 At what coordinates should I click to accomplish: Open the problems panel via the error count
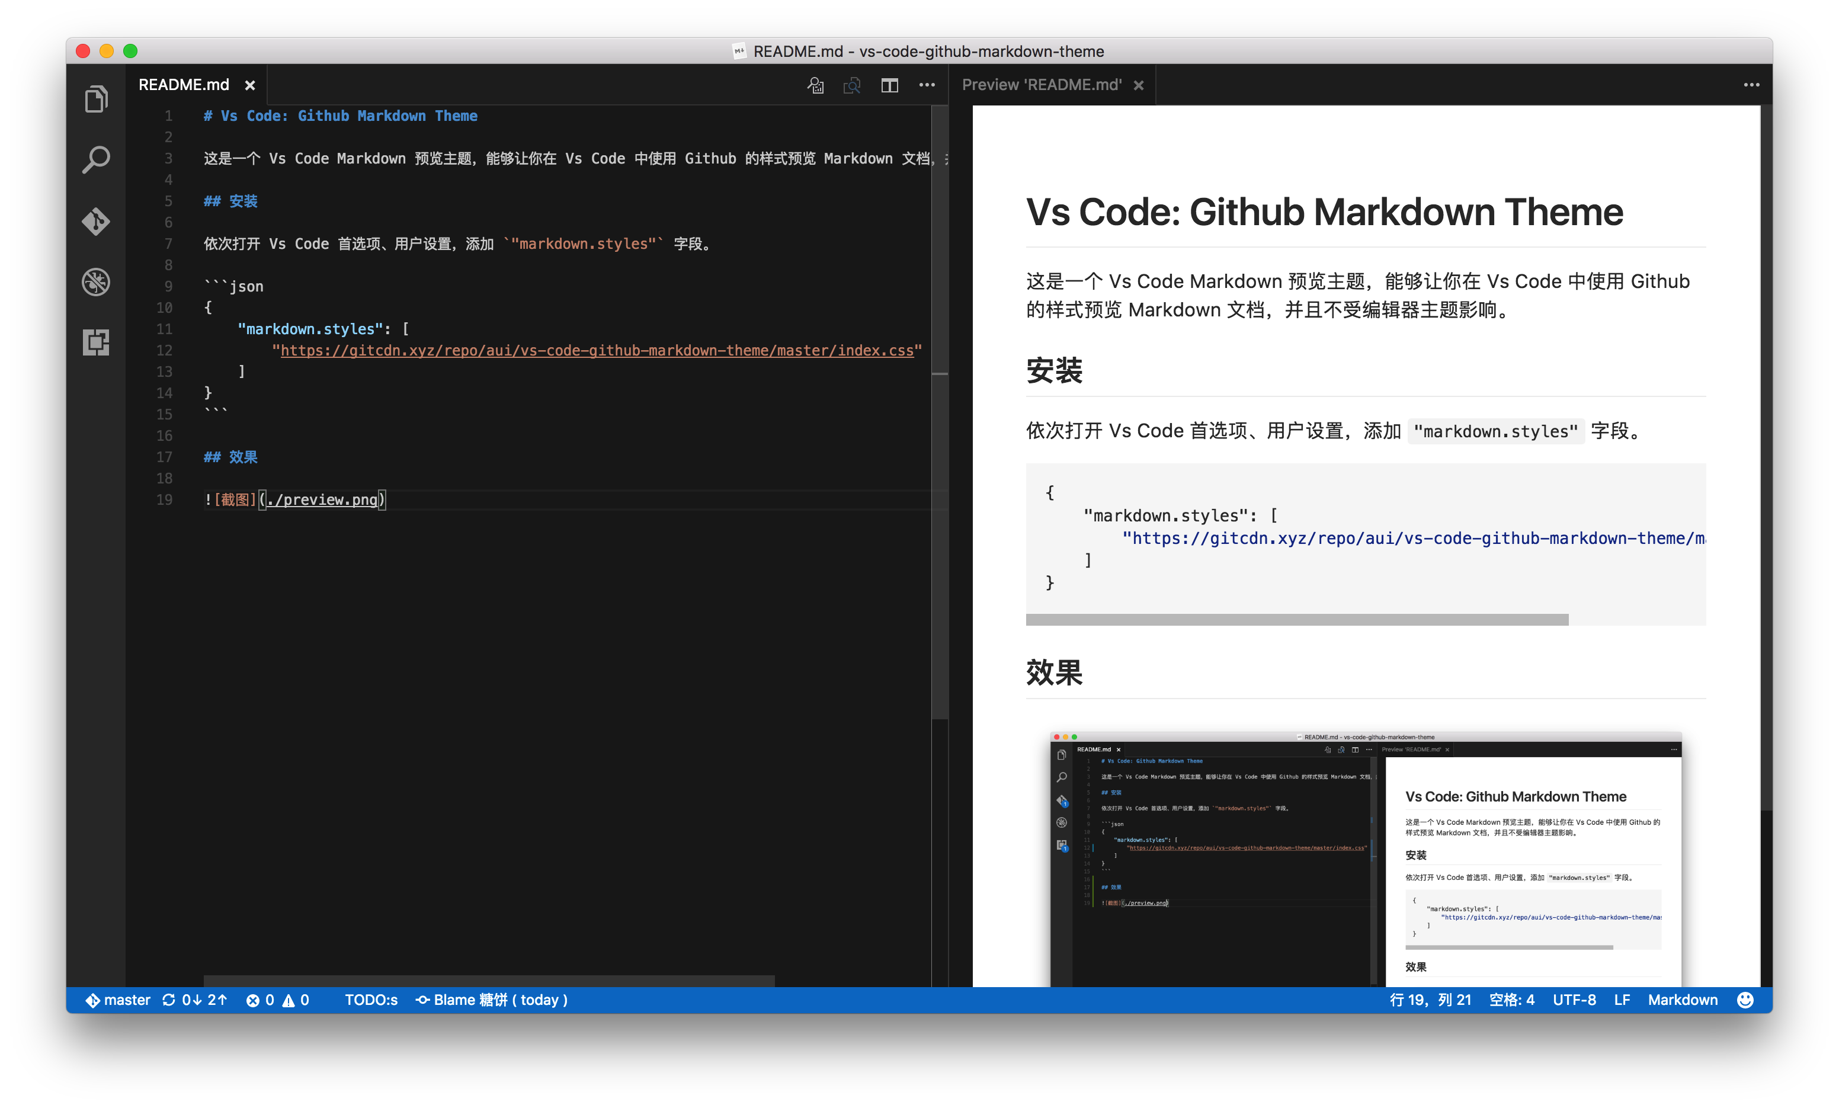click(x=261, y=1000)
